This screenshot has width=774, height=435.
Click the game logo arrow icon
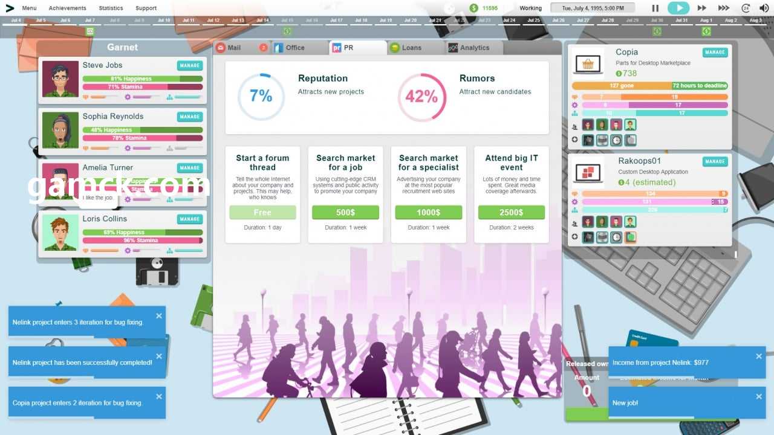pyautogui.click(x=10, y=8)
